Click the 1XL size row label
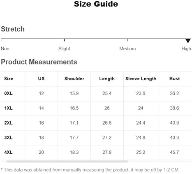This screenshot has width=192, height=174. [8, 108]
